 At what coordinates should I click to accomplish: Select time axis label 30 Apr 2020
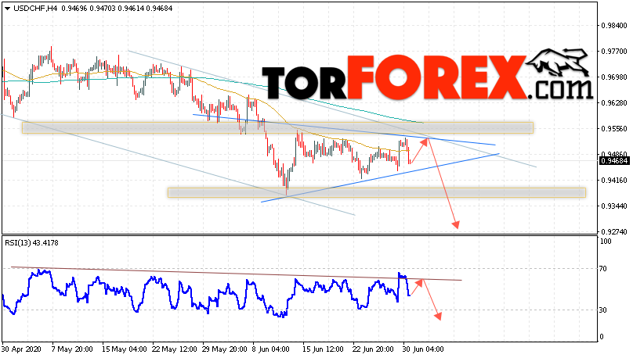pos(21,349)
